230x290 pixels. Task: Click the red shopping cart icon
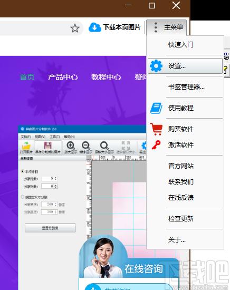156,129
